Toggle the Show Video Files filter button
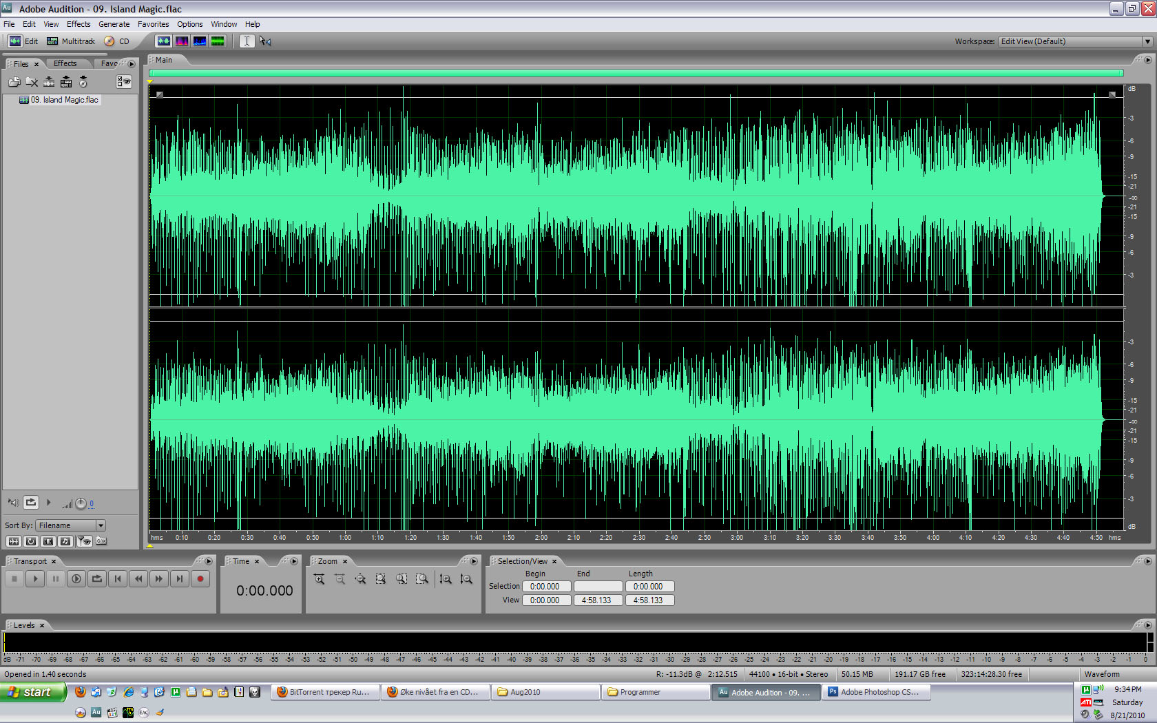 [48, 541]
